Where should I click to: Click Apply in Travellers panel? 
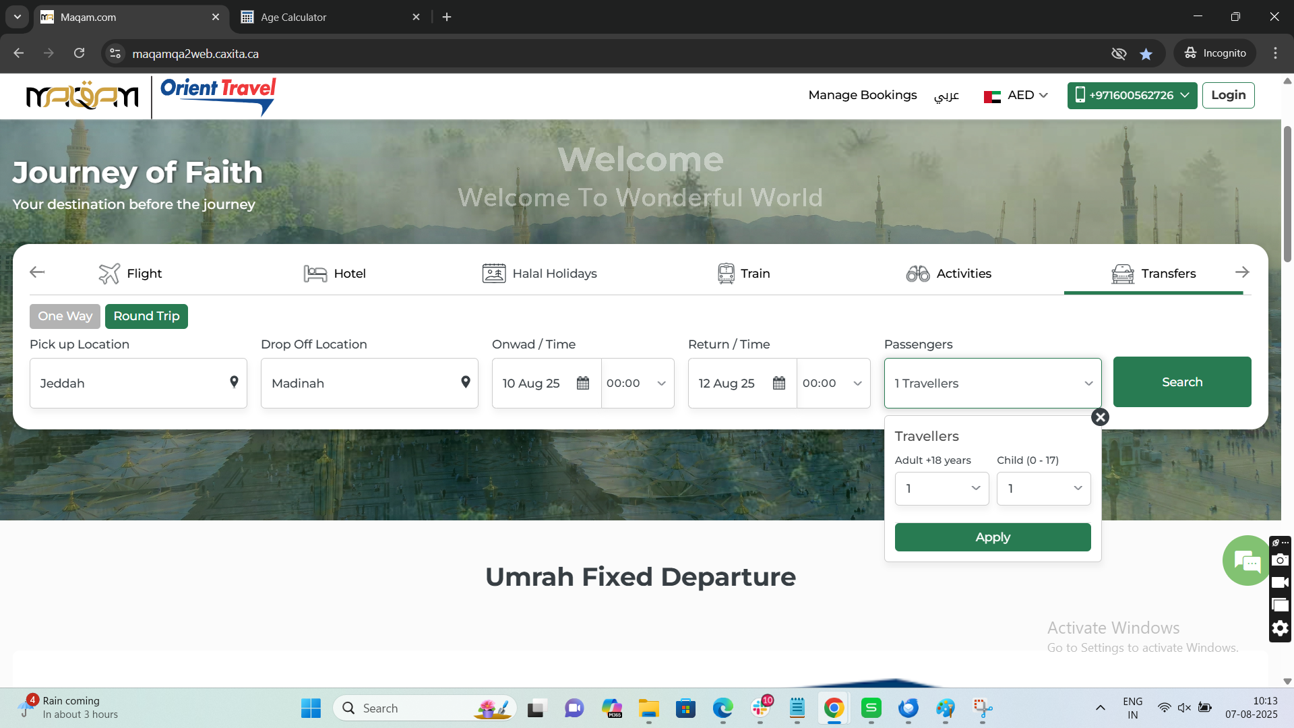point(992,537)
